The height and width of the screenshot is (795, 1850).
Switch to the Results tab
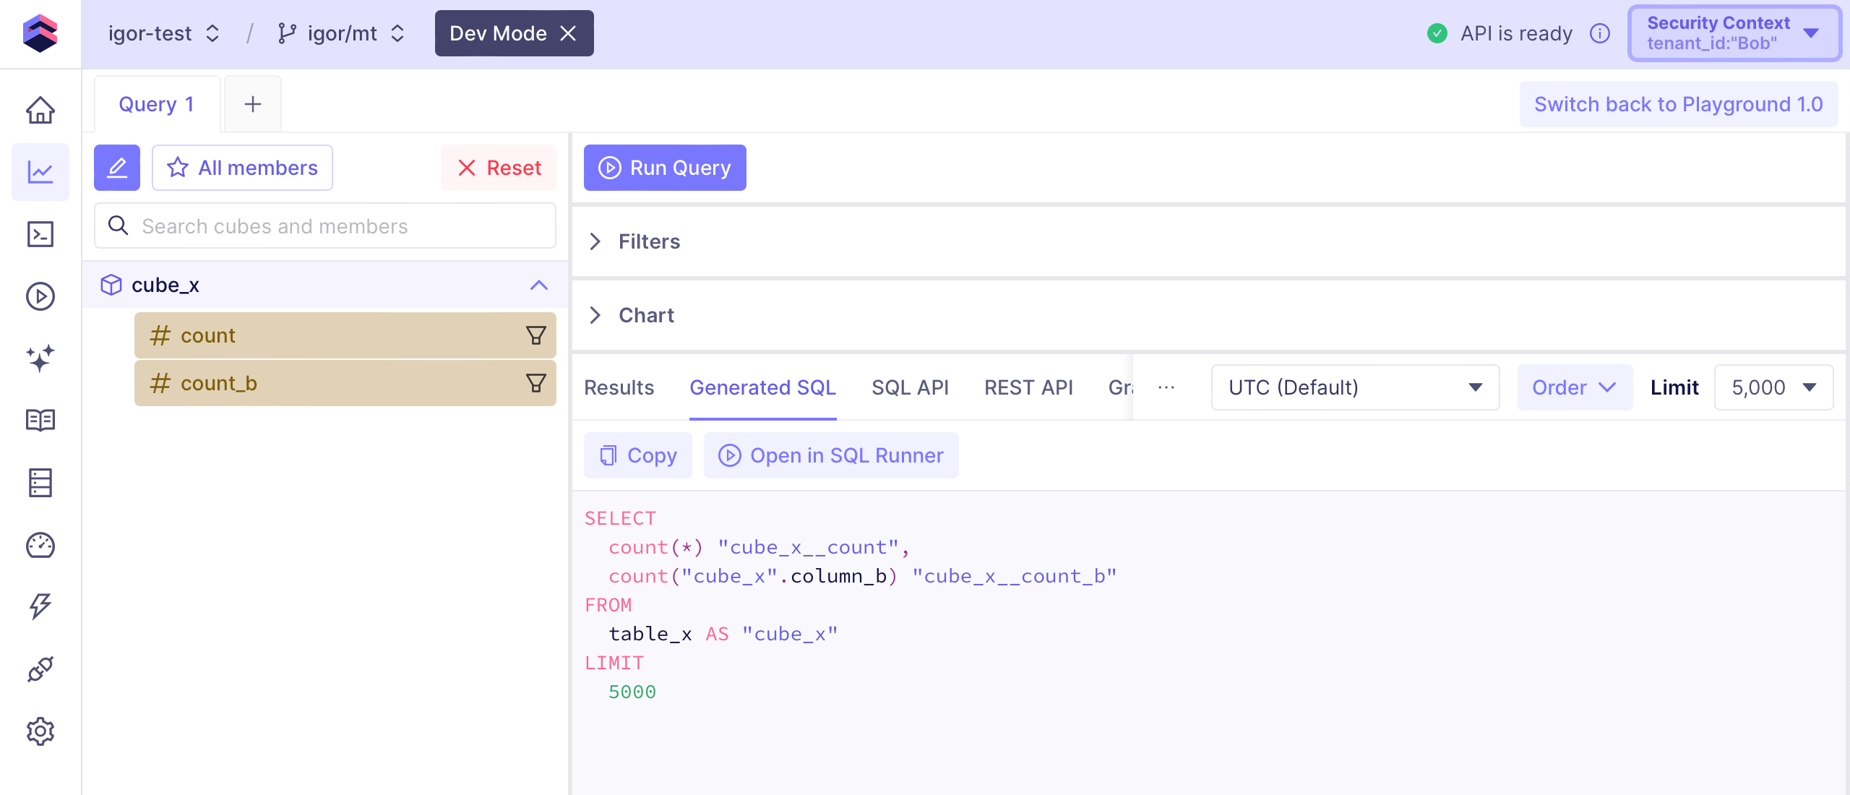coord(619,387)
